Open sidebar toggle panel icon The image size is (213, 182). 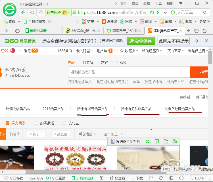pos(6,31)
